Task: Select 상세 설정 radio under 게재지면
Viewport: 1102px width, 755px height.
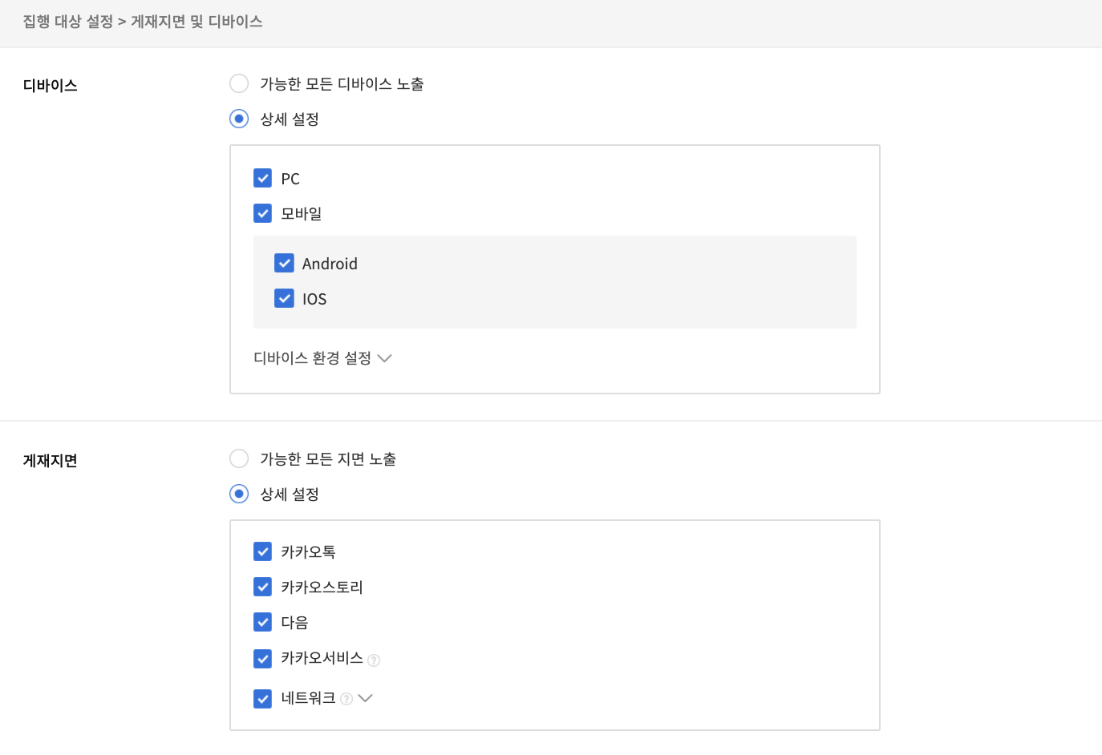Action: point(239,494)
